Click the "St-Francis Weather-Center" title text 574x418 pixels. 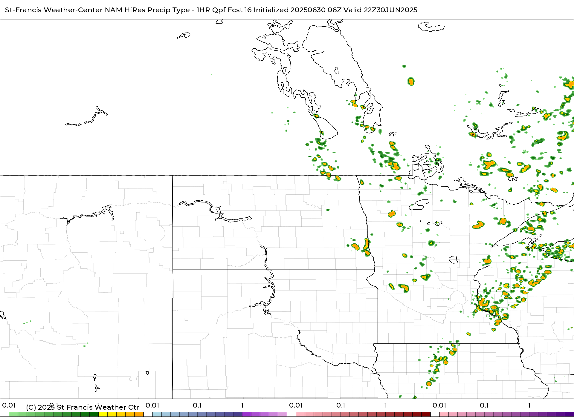pos(54,10)
